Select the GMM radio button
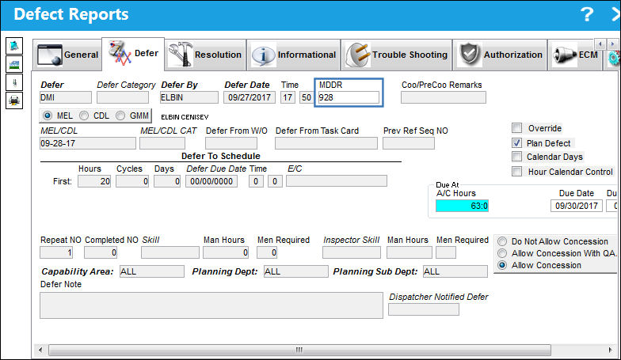The height and width of the screenshot is (360, 621). [x=120, y=116]
